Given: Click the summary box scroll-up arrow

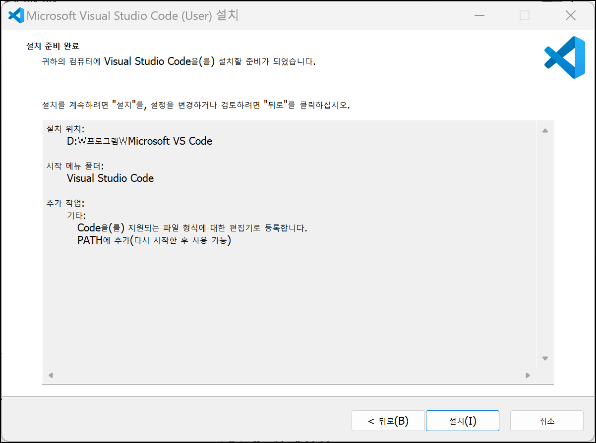Looking at the screenshot, I should [x=545, y=131].
